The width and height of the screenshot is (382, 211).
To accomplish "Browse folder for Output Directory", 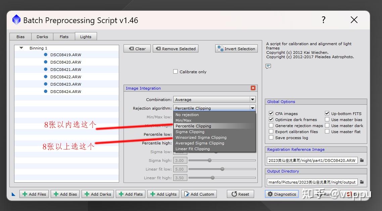I will click(362, 182).
